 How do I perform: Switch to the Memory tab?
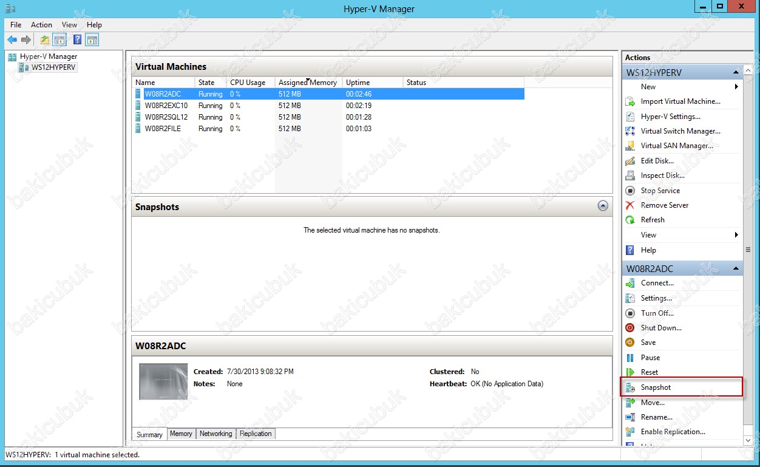point(181,434)
